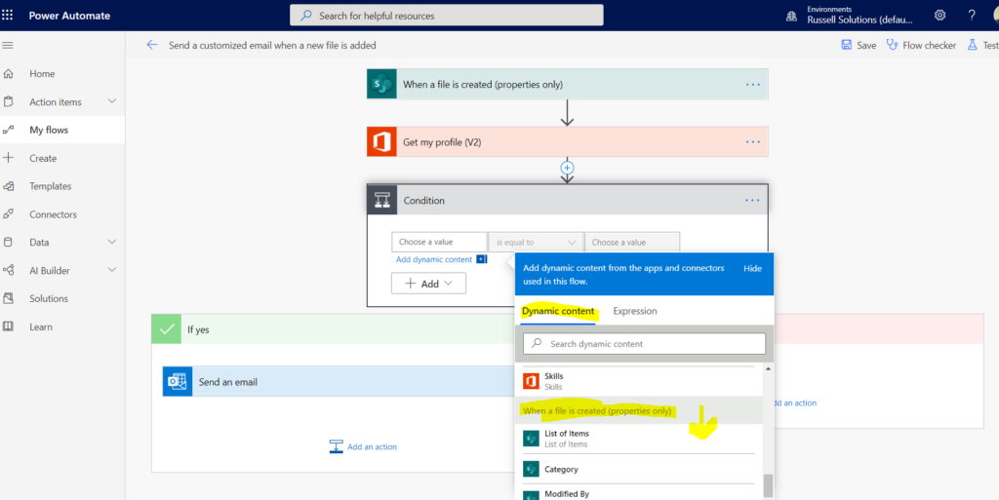The width and height of the screenshot is (999, 500).
Task: Open help question mark icon
Action: click(x=972, y=16)
